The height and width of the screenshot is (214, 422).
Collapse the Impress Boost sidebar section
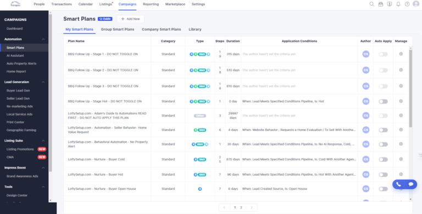pos(43,168)
